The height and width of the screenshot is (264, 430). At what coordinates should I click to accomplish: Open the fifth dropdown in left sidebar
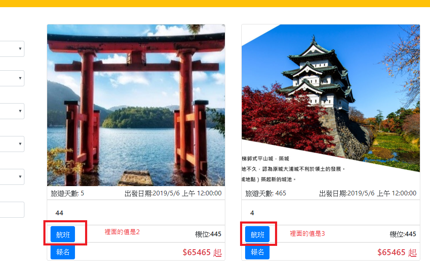12,177
